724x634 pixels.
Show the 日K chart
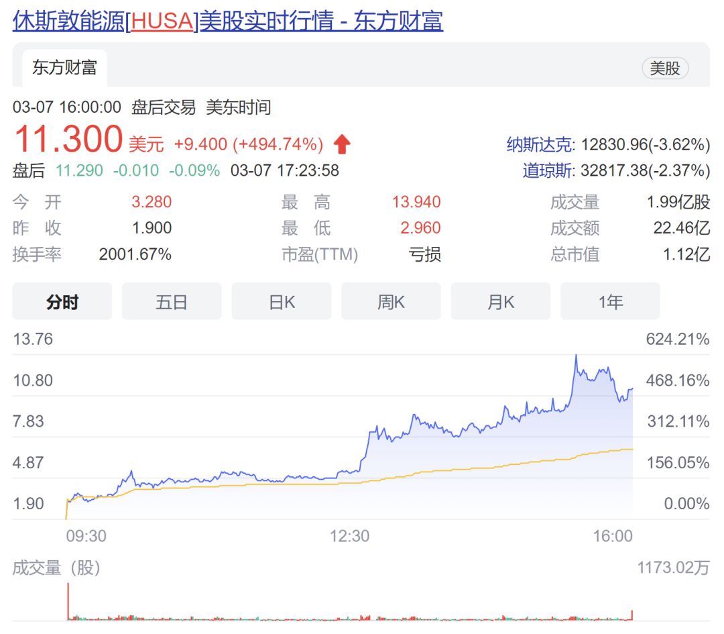coord(282,302)
